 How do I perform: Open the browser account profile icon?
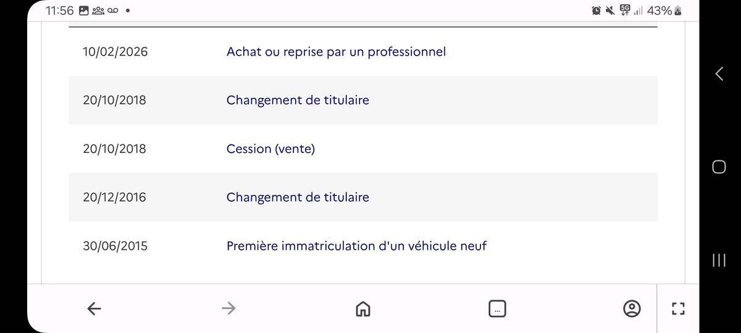tap(631, 308)
